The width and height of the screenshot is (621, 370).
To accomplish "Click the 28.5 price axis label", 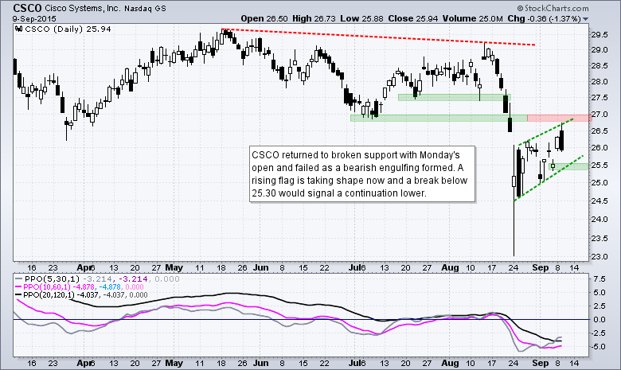I will 600,66.
